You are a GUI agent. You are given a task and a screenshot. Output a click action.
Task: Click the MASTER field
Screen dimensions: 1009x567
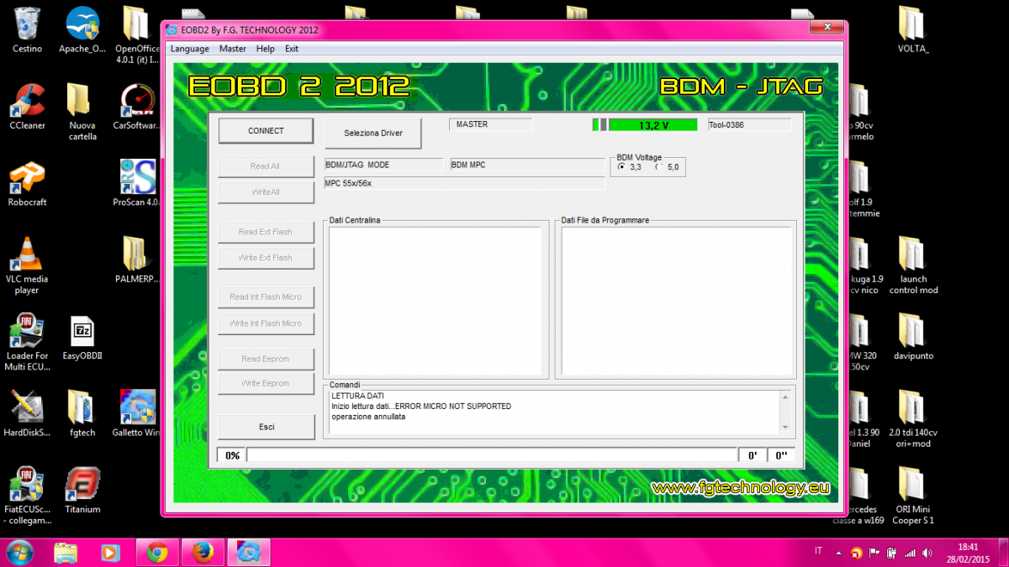click(x=491, y=124)
